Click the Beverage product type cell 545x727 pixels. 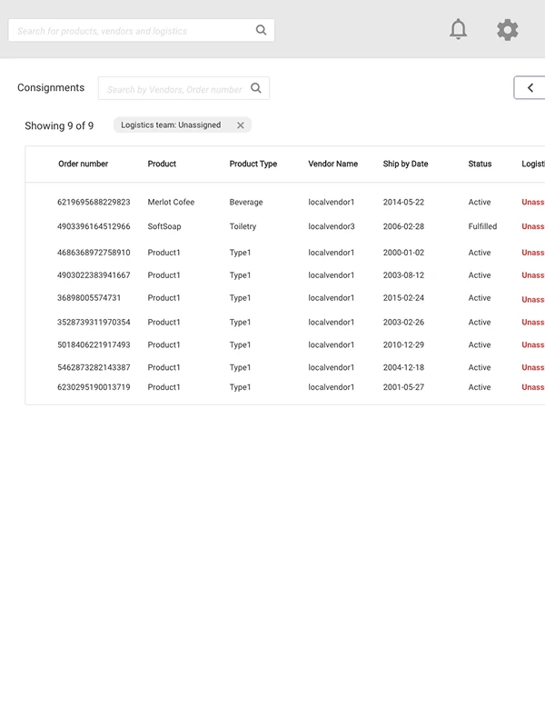[246, 202]
